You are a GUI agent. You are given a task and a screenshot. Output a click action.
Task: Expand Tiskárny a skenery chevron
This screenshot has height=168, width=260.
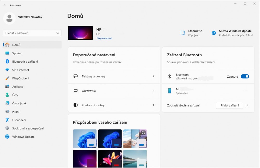(x=153, y=76)
